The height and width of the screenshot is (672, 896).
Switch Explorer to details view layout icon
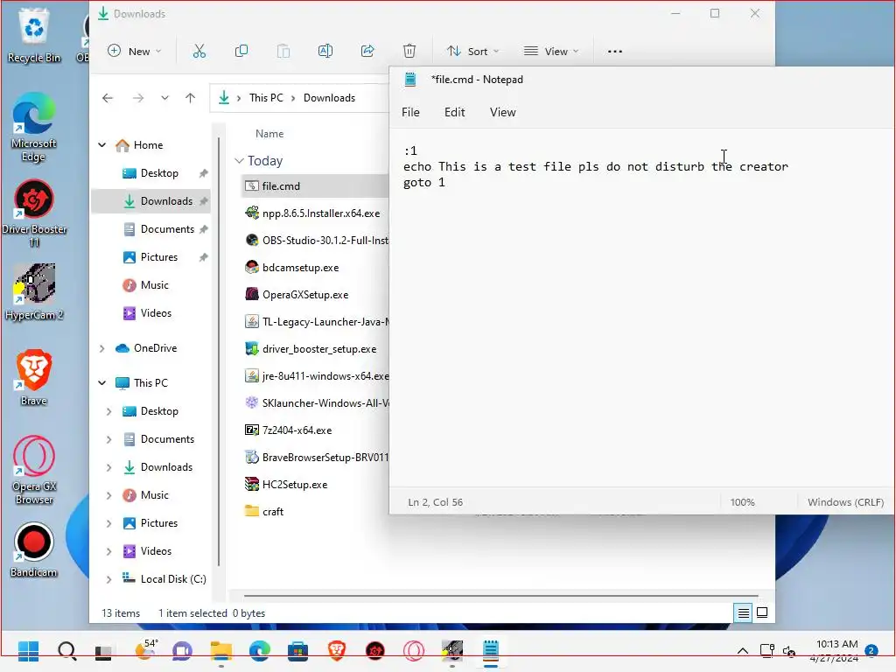(744, 613)
